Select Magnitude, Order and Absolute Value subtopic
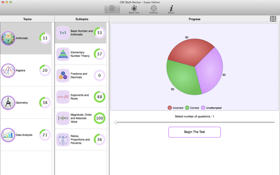 (x=81, y=118)
